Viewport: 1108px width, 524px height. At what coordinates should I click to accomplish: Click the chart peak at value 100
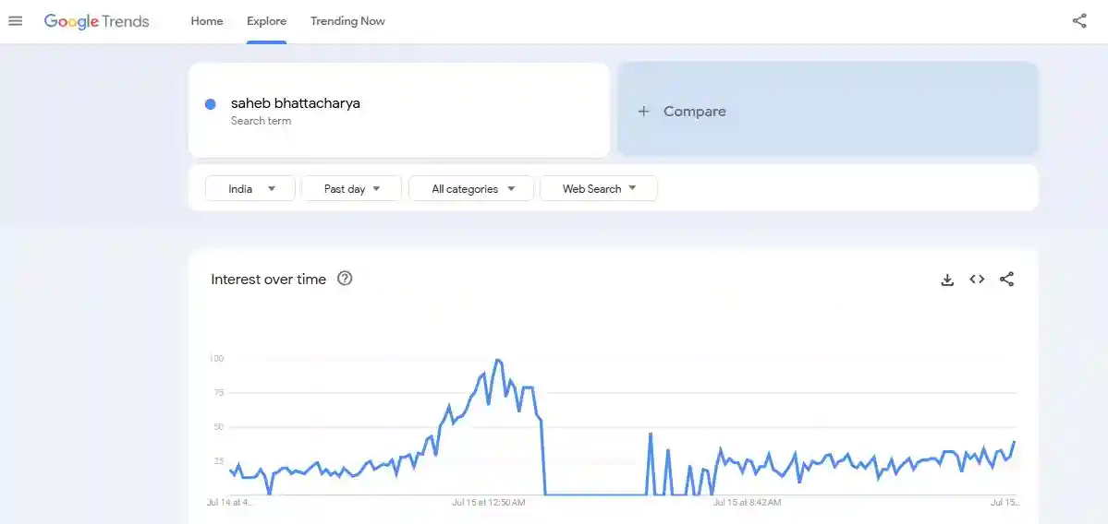click(498, 360)
